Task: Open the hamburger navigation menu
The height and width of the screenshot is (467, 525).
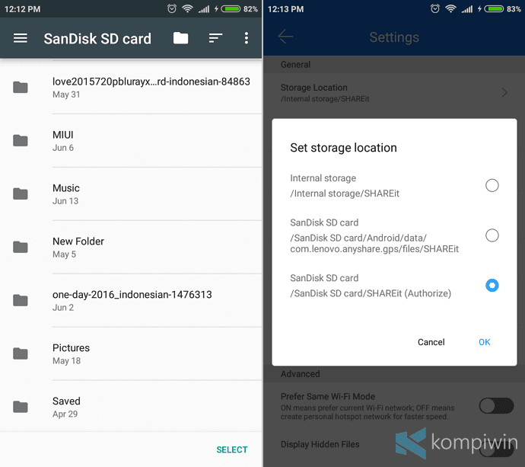Action: click(x=21, y=38)
